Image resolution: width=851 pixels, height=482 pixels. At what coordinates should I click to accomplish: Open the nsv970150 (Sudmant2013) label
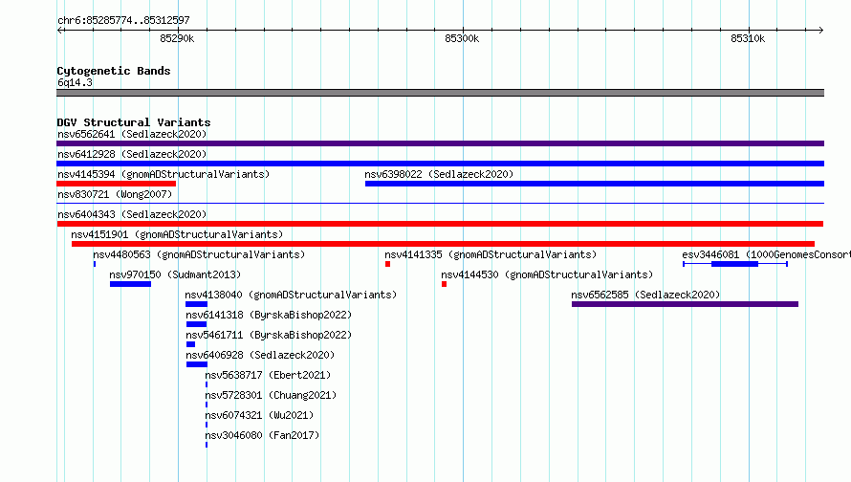175,274
